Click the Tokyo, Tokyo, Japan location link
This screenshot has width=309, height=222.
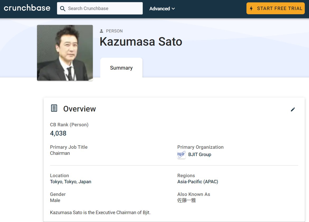pos(70,182)
